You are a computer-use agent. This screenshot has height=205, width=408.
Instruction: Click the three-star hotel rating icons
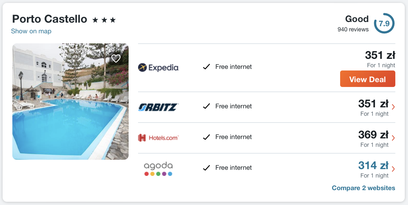point(104,20)
